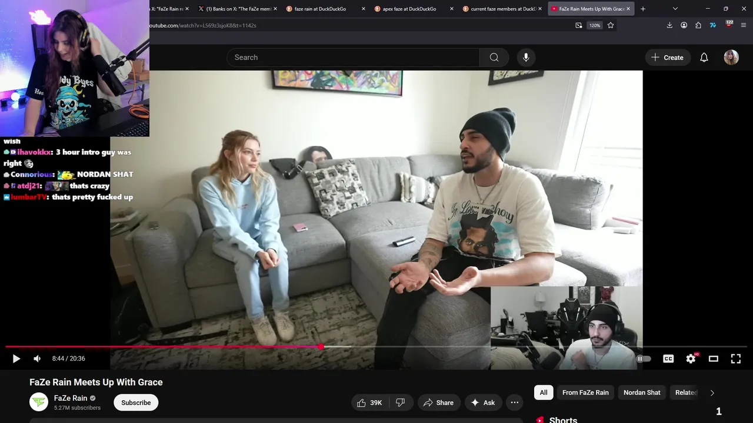The image size is (753, 423).
Task: Dislike the video
Action: pyautogui.click(x=401, y=402)
